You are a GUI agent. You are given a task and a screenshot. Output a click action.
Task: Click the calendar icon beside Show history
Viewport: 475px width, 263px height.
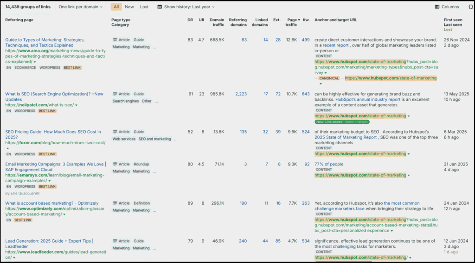(160, 6)
